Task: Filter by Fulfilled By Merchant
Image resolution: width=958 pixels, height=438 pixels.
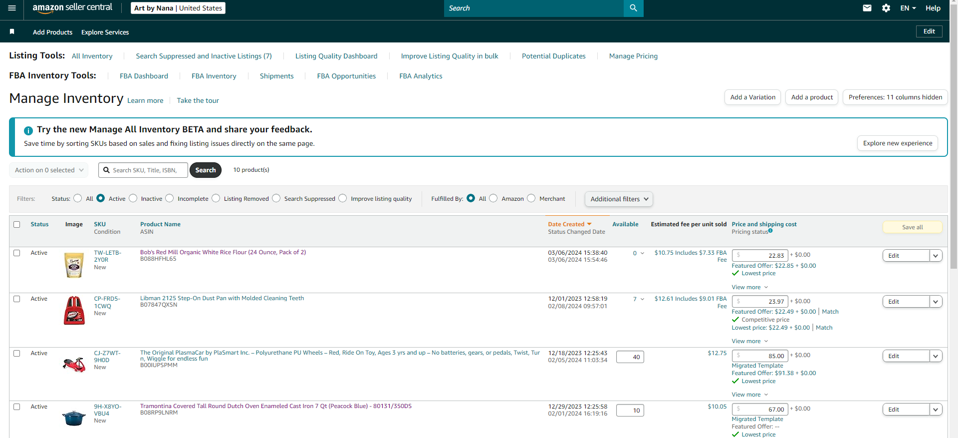Action: coord(531,198)
